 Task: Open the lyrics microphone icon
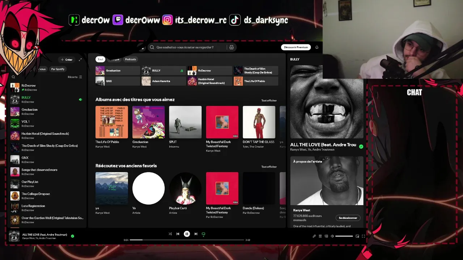coord(314,236)
